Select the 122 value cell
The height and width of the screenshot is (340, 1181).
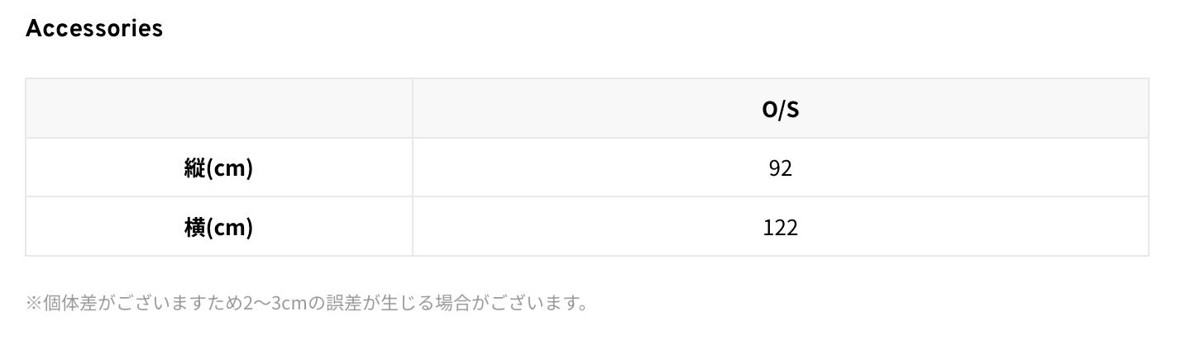[x=780, y=227]
